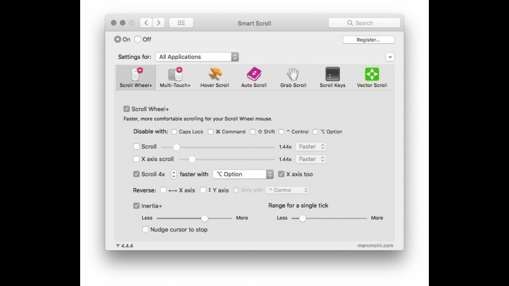Enable the Scroll speed checkbox
509x286 pixels.
tap(136, 147)
